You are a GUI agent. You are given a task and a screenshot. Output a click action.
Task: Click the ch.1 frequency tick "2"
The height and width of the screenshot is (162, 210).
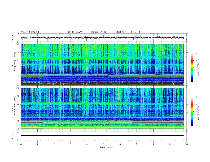[18, 77]
